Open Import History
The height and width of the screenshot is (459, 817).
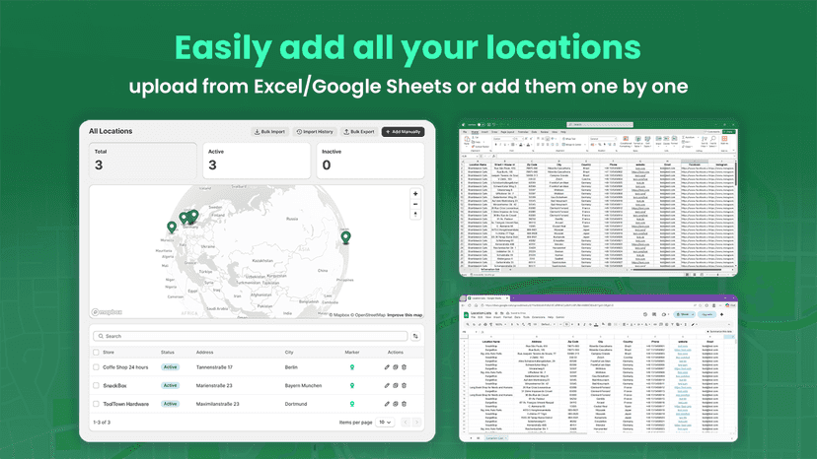(315, 132)
